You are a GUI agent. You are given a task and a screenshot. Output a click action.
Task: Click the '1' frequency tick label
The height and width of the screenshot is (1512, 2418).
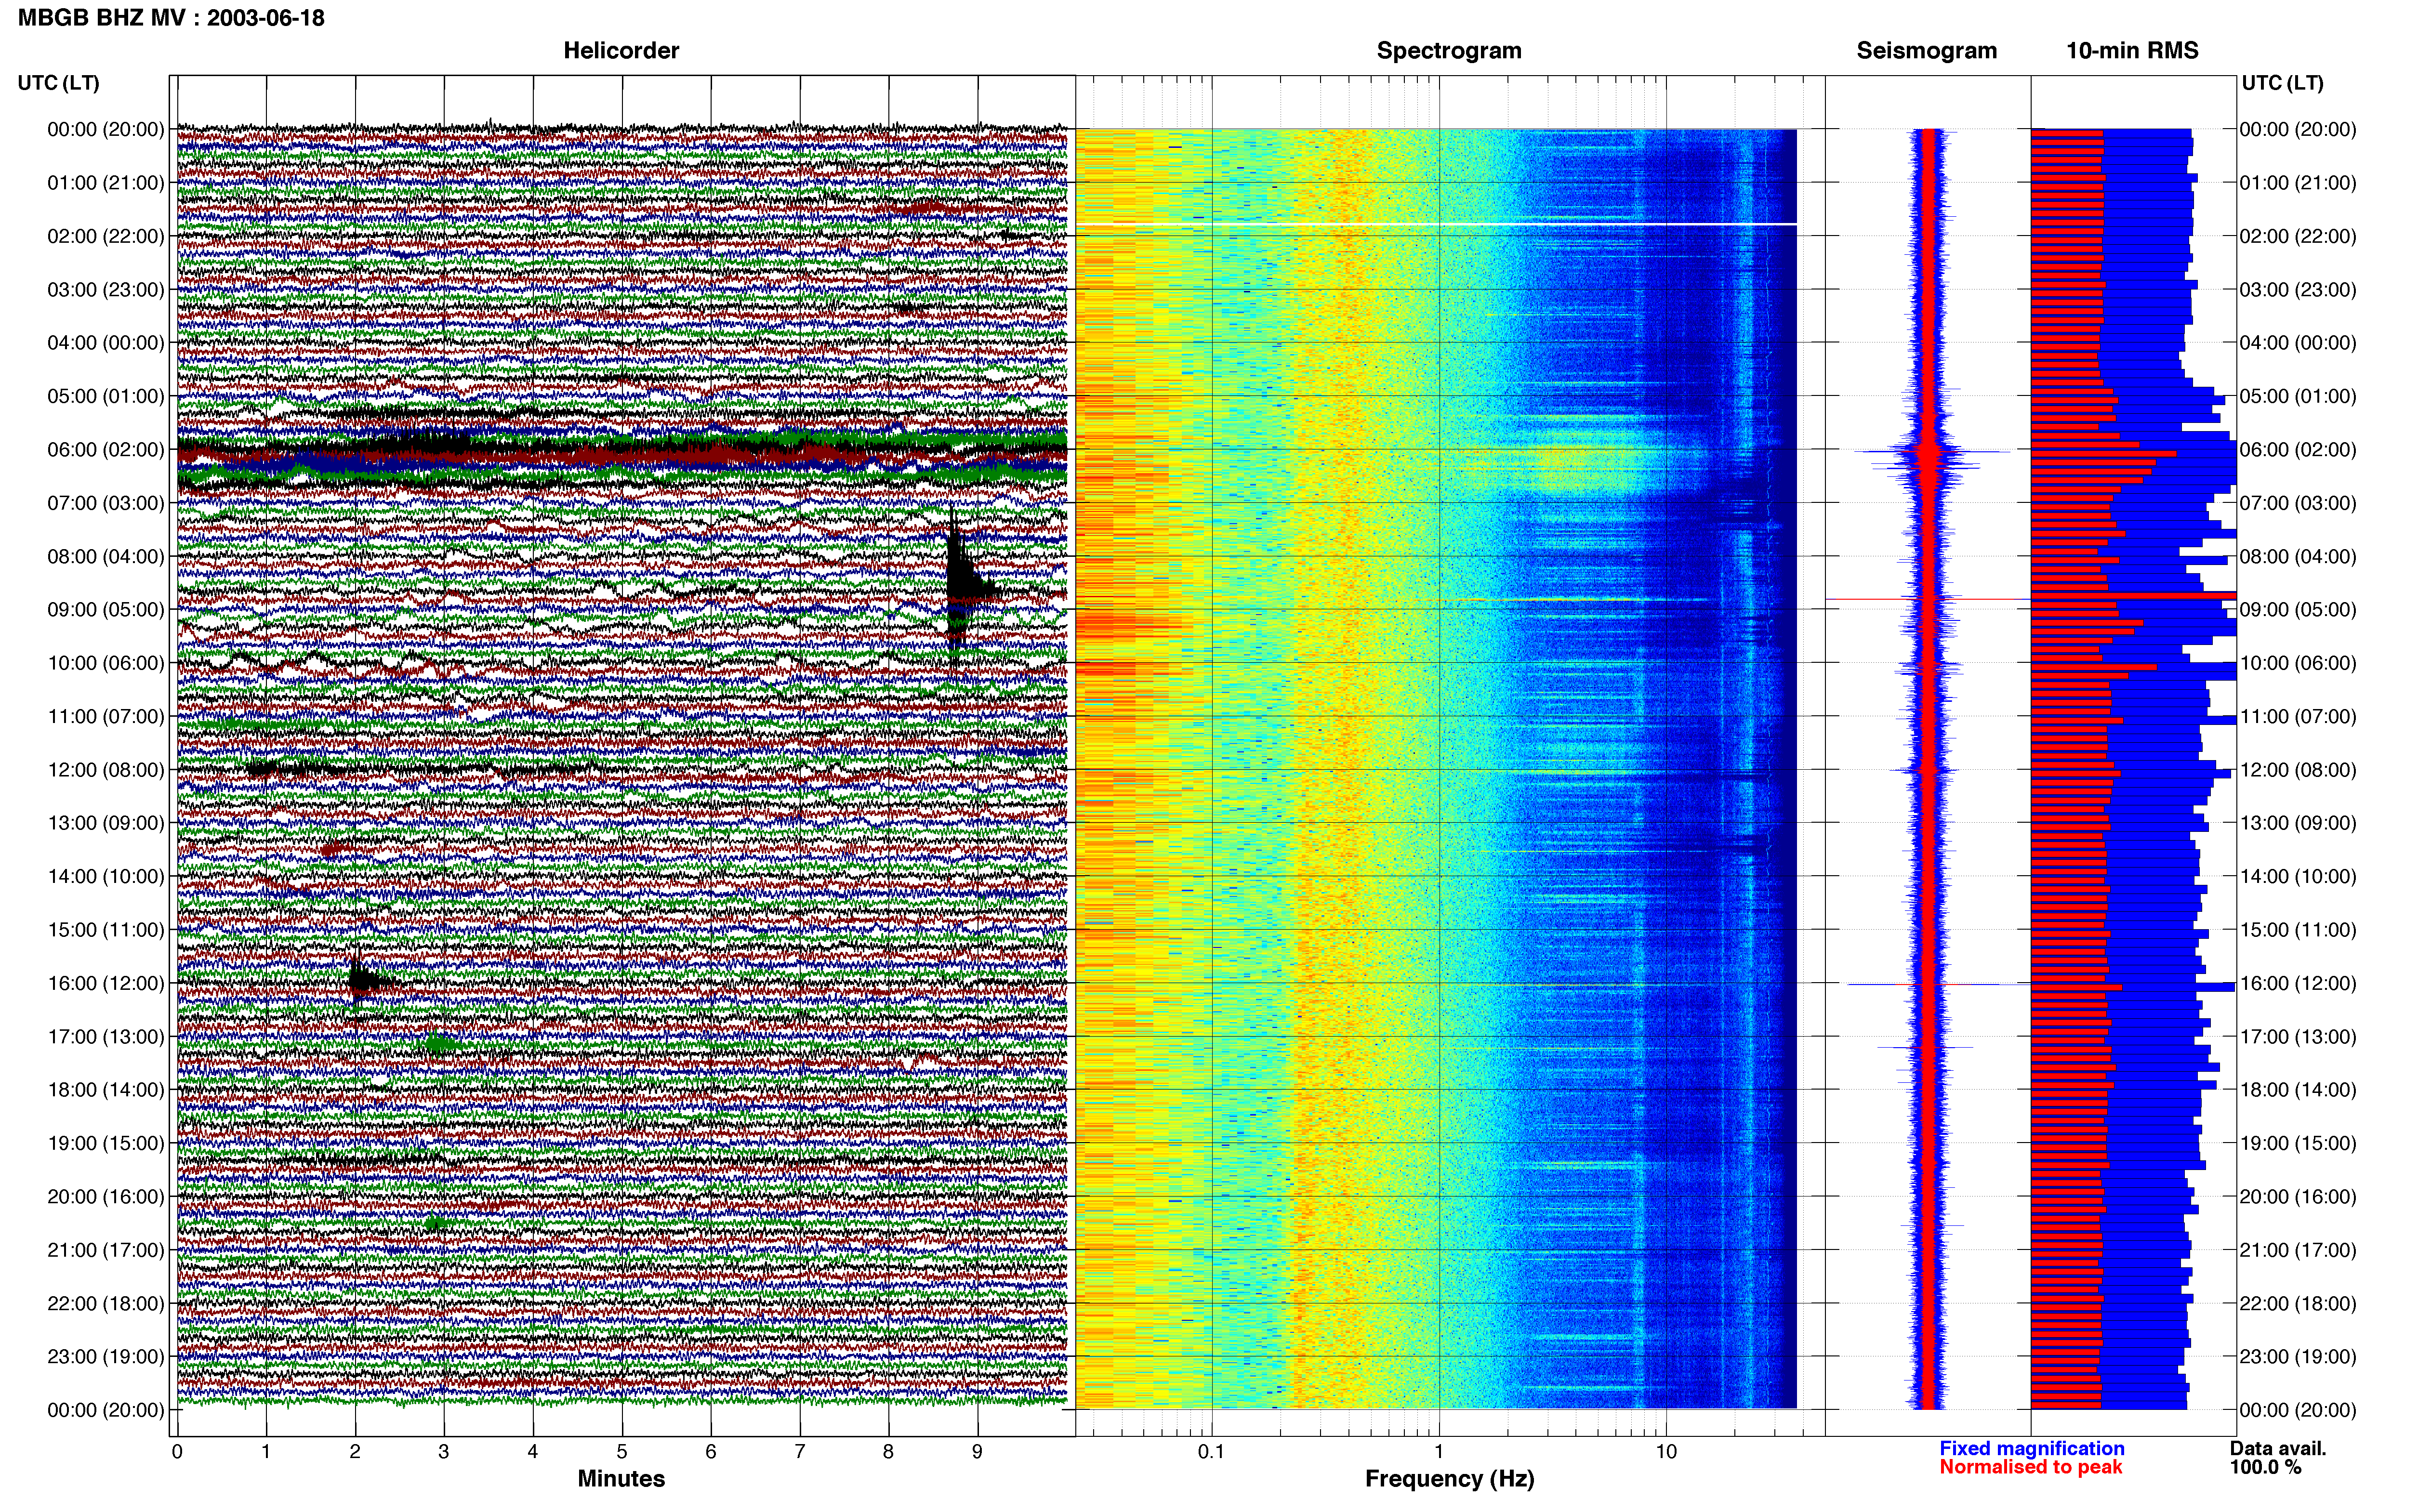[1439, 1451]
